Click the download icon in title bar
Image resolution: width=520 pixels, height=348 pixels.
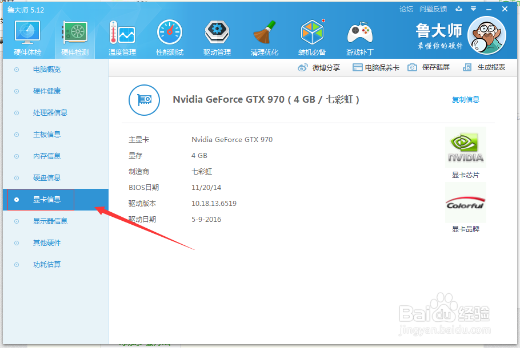click(459, 9)
